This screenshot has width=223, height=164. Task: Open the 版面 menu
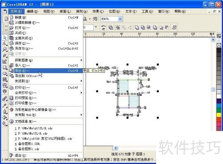[x=65, y=12]
